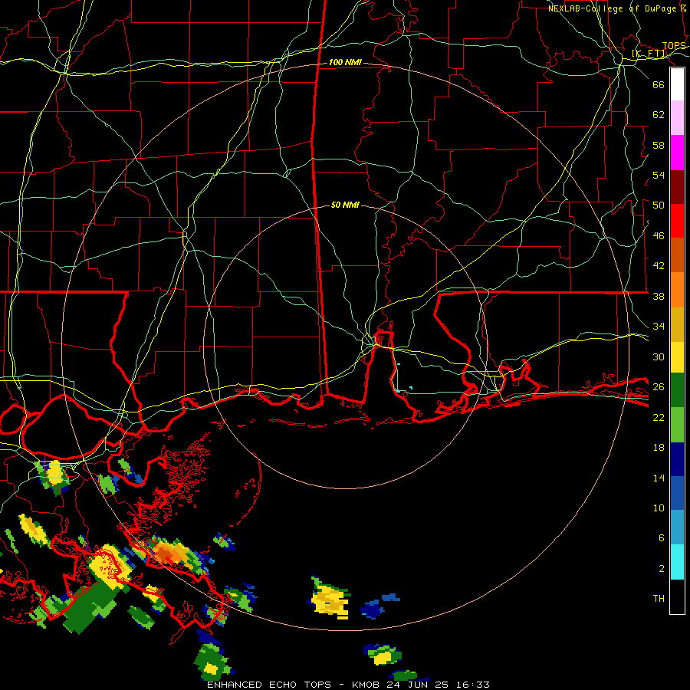Pick the light green legend swatch
690x690 pixels.
677,425
